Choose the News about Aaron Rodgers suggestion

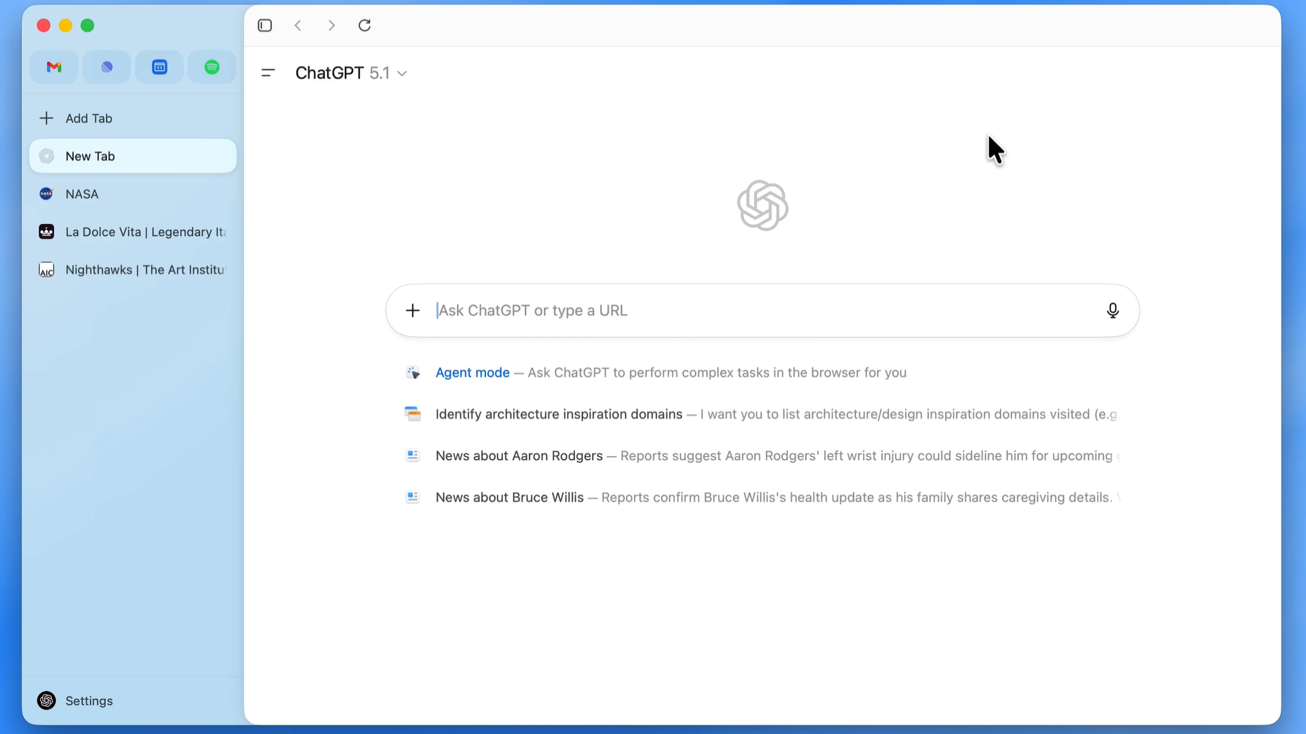[519, 456]
